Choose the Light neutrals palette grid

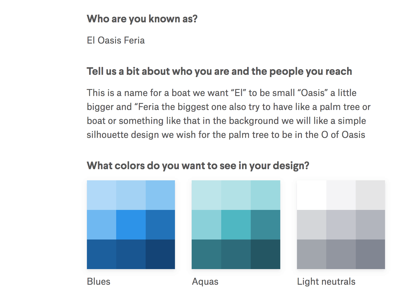click(x=341, y=225)
